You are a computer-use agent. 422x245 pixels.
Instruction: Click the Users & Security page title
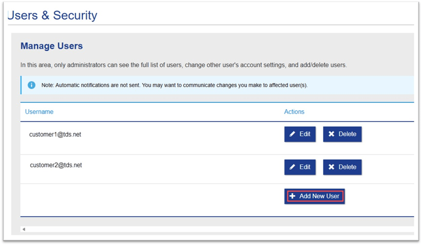click(x=52, y=15)
